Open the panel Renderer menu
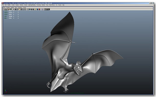Screen dimensions: 156x97 tap(20, 8)
